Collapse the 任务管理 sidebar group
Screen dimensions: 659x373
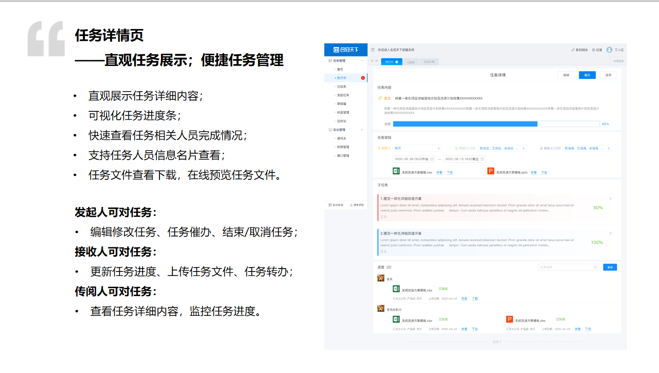tap(362, 61)
